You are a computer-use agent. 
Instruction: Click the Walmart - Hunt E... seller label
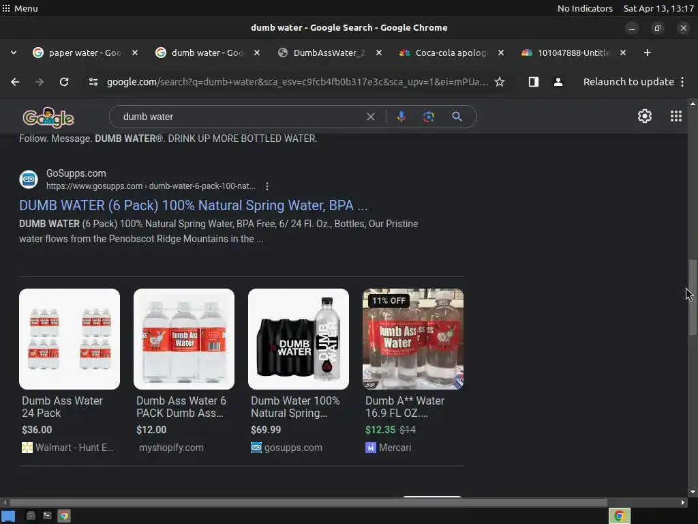coord(67,448)
